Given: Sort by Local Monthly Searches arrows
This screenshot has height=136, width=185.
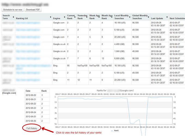Looking at the screenshot, I should 129,17.
